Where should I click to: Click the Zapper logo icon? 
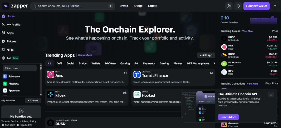(x=6, y=6)
